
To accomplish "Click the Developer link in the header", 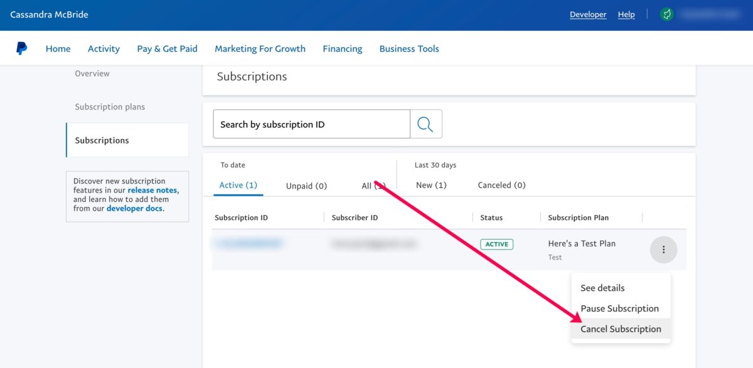I will 588,14.
